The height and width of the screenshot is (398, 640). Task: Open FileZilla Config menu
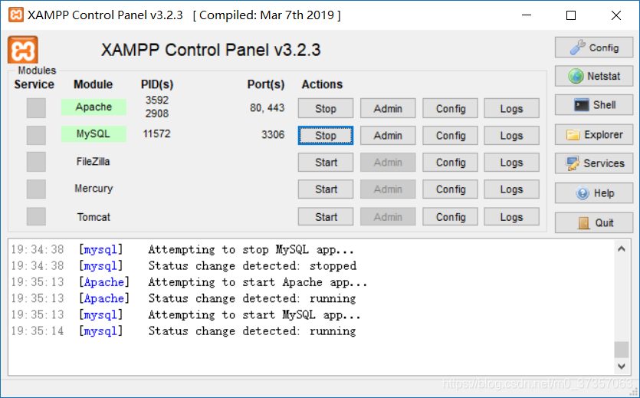(x=450, y=162)
